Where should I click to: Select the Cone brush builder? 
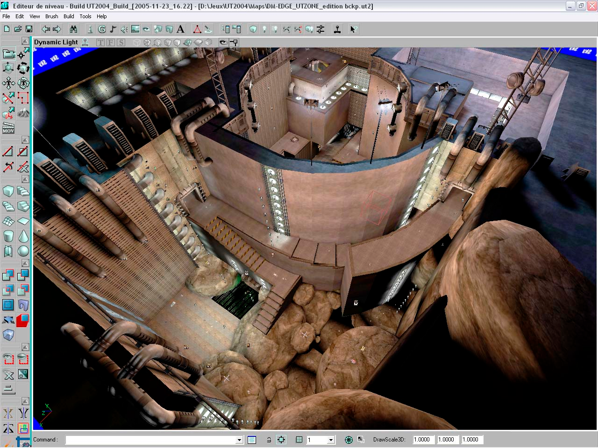[x=23, y=236]
